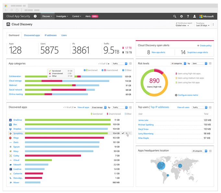Open the Investigate menu dropdown
221x193 pixels.
coord(62,16)
